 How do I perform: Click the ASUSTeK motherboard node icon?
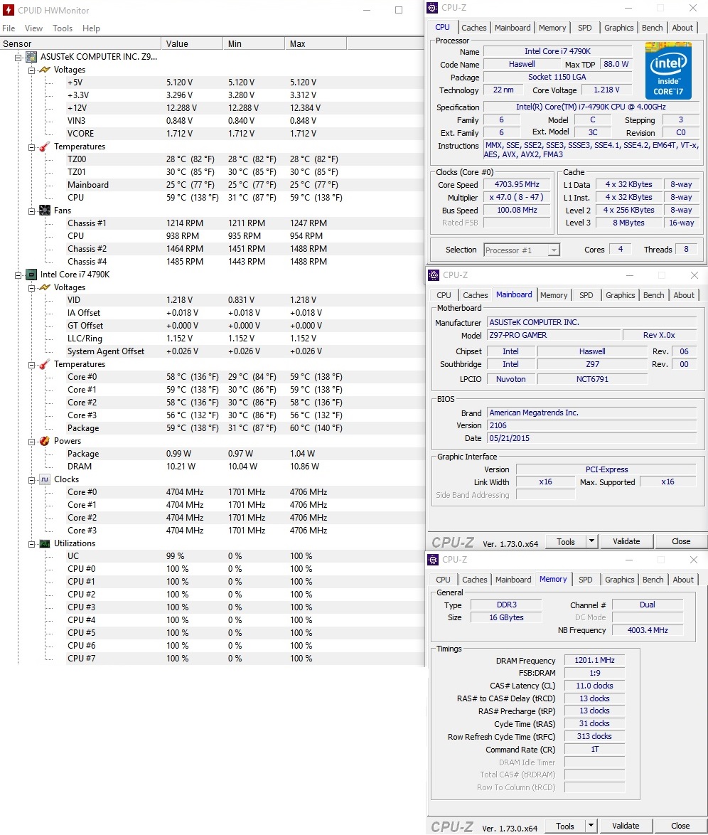coord(31,57)
